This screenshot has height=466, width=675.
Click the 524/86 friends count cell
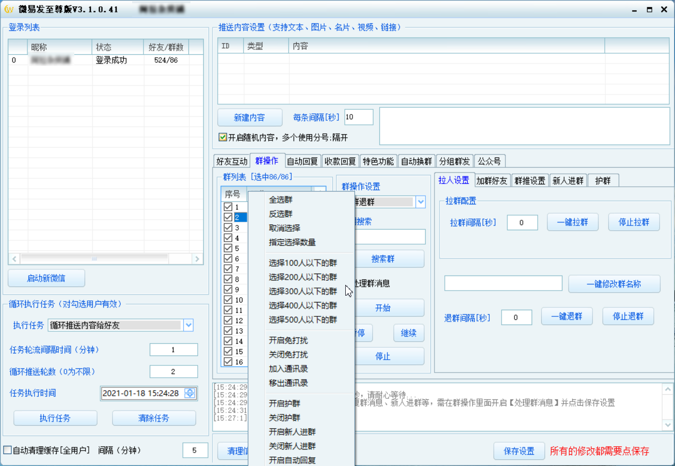(x=166, y=60)
